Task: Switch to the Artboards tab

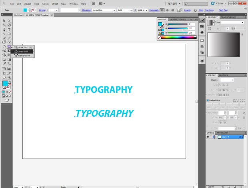Action: pos(223,133)
